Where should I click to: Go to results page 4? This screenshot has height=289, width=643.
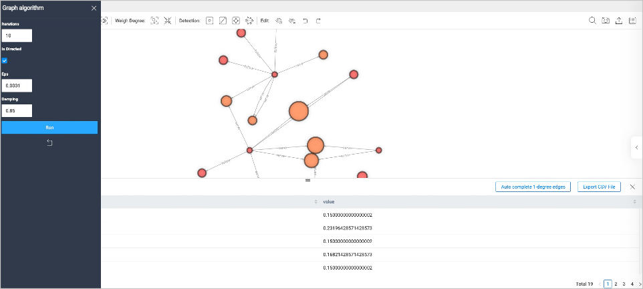tap(632, 284)
